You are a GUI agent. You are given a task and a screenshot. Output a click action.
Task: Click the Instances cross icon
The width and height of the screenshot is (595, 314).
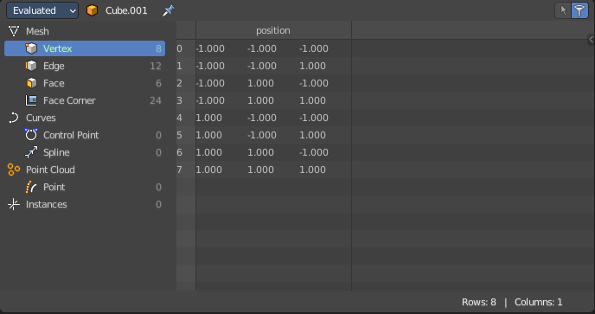pos(14,204)
